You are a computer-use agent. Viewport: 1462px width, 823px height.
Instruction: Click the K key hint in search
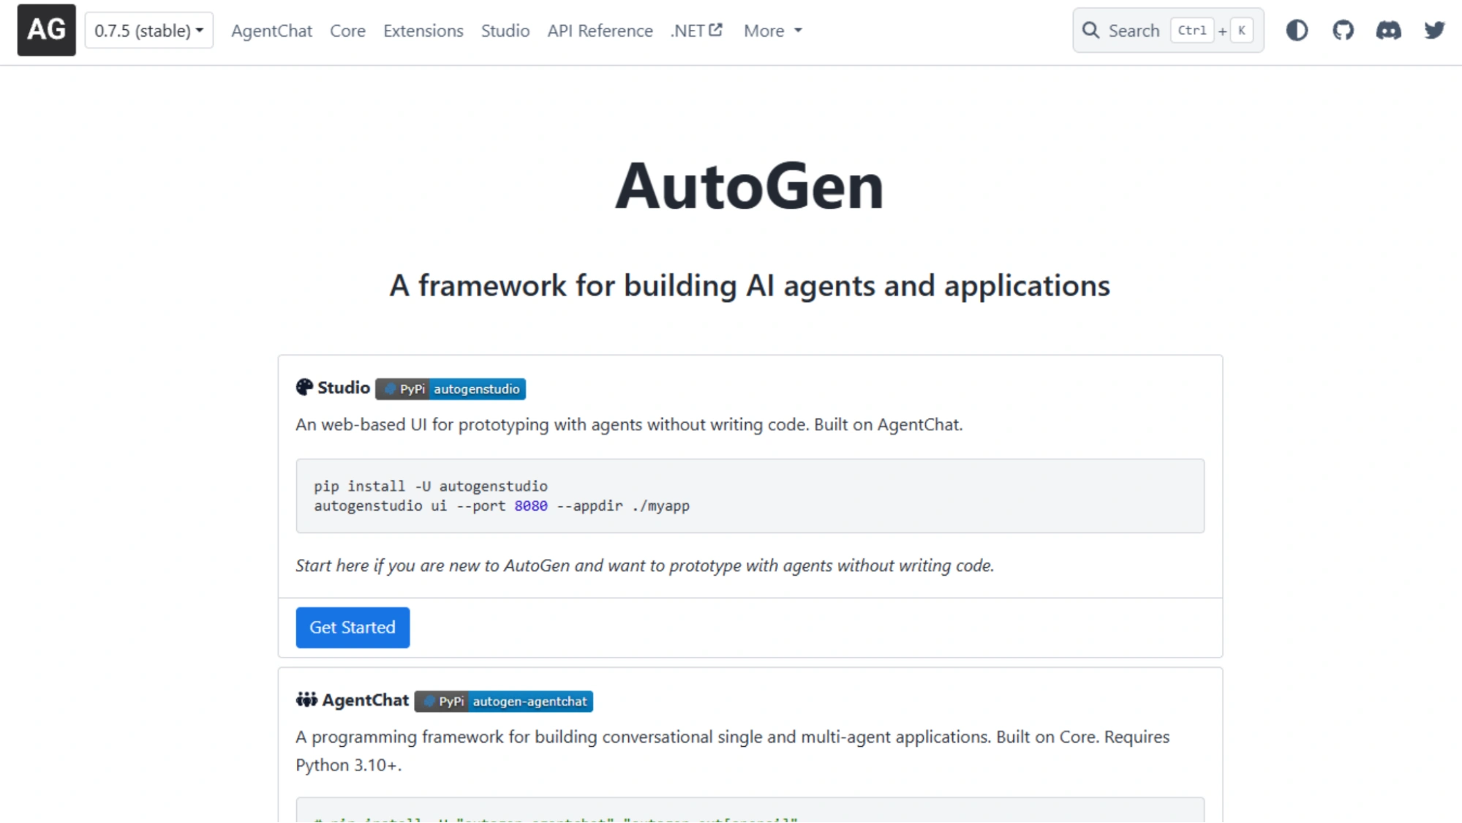coord(1241,30)
